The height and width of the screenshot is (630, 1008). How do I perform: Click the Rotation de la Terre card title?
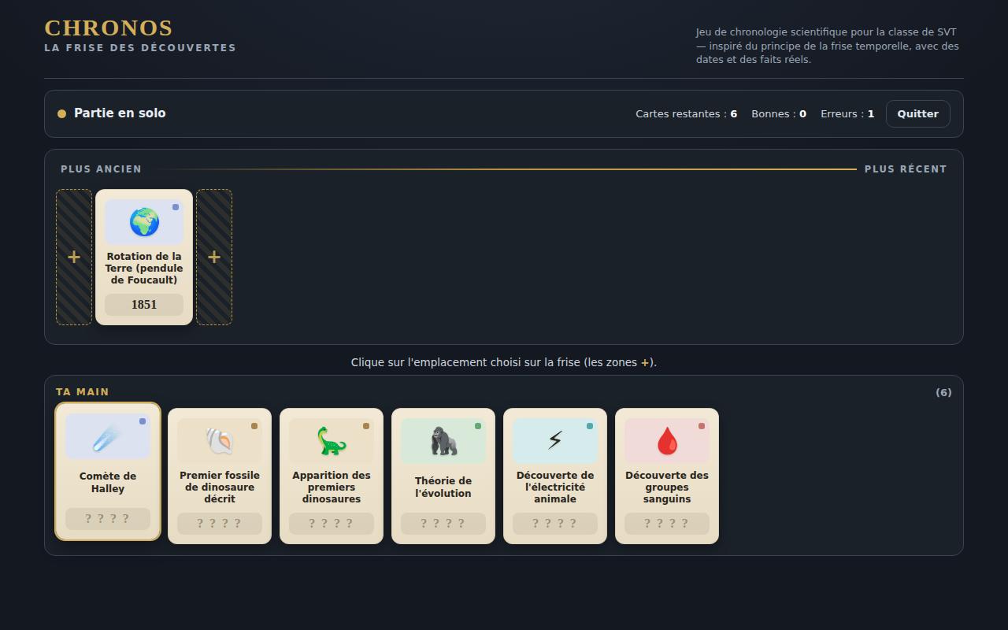[x=144, y=268]
